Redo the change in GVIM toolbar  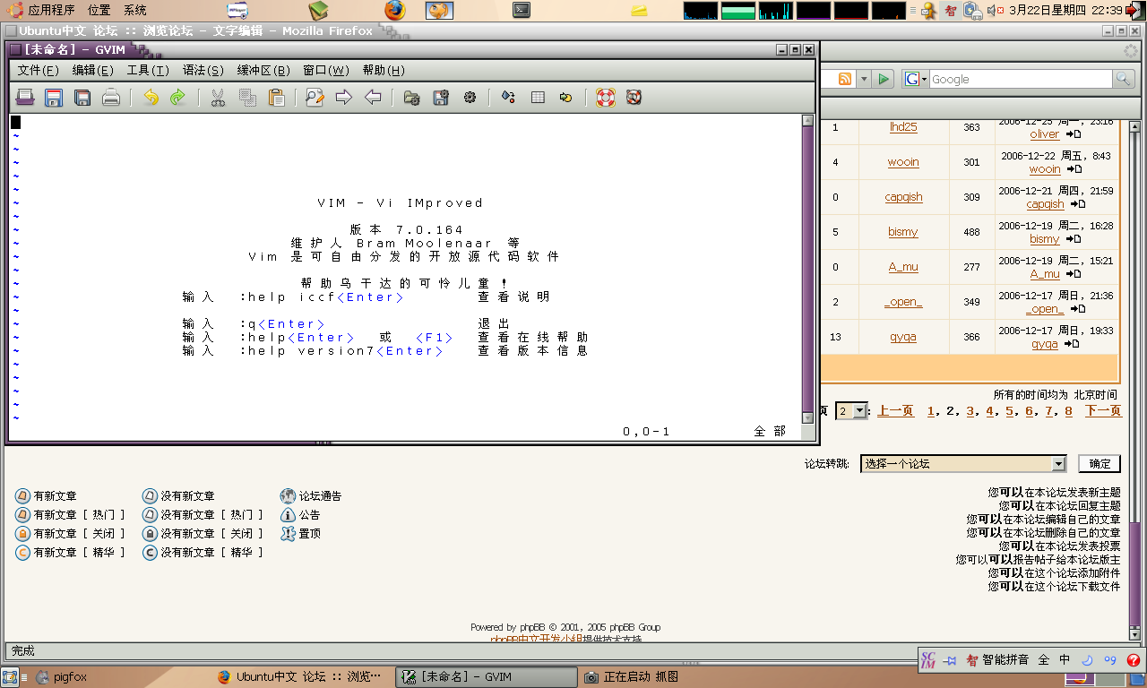pyautogui.click(x=177, y=98)
